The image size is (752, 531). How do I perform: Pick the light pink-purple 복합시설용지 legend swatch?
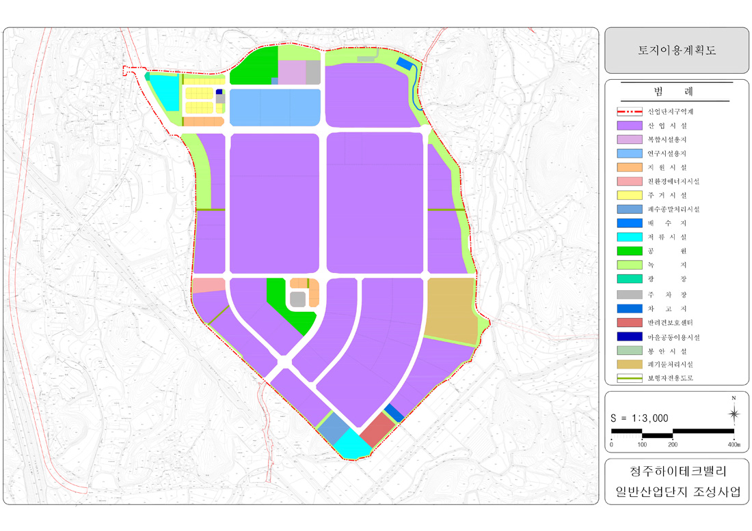click(x=629, y=140)
